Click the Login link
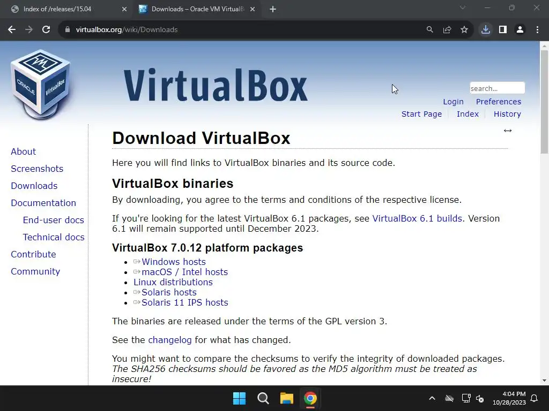The height and width of the screenshot is (411, 549). pyautogui.click(x=454, y=102)
